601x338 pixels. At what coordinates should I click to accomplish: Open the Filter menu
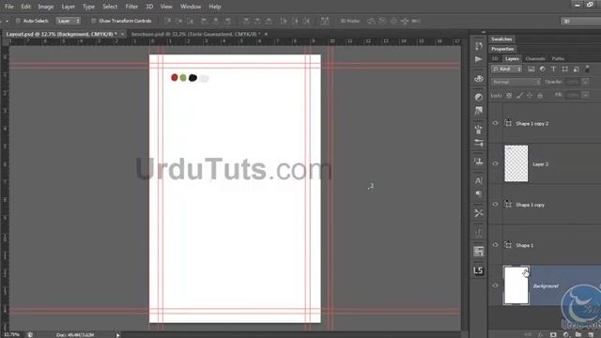point(131,7)
